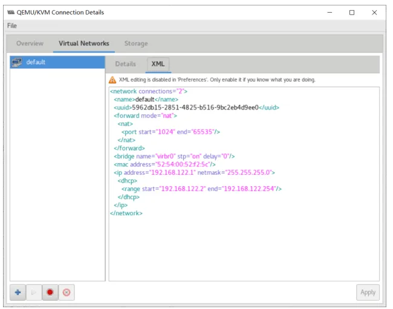Click the ip address="192.168.122.1" line
Screen dimensions: 393x309
coord(194,172)
